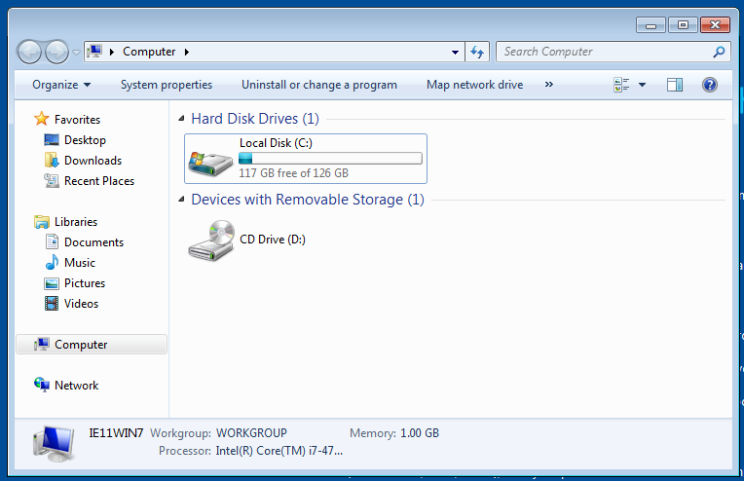This screenshot has width=744, height=481.
Task: Minimize the Computer window
Action: click(651, 25)
